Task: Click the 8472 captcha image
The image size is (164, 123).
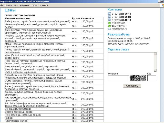Action: pos(138,78)
